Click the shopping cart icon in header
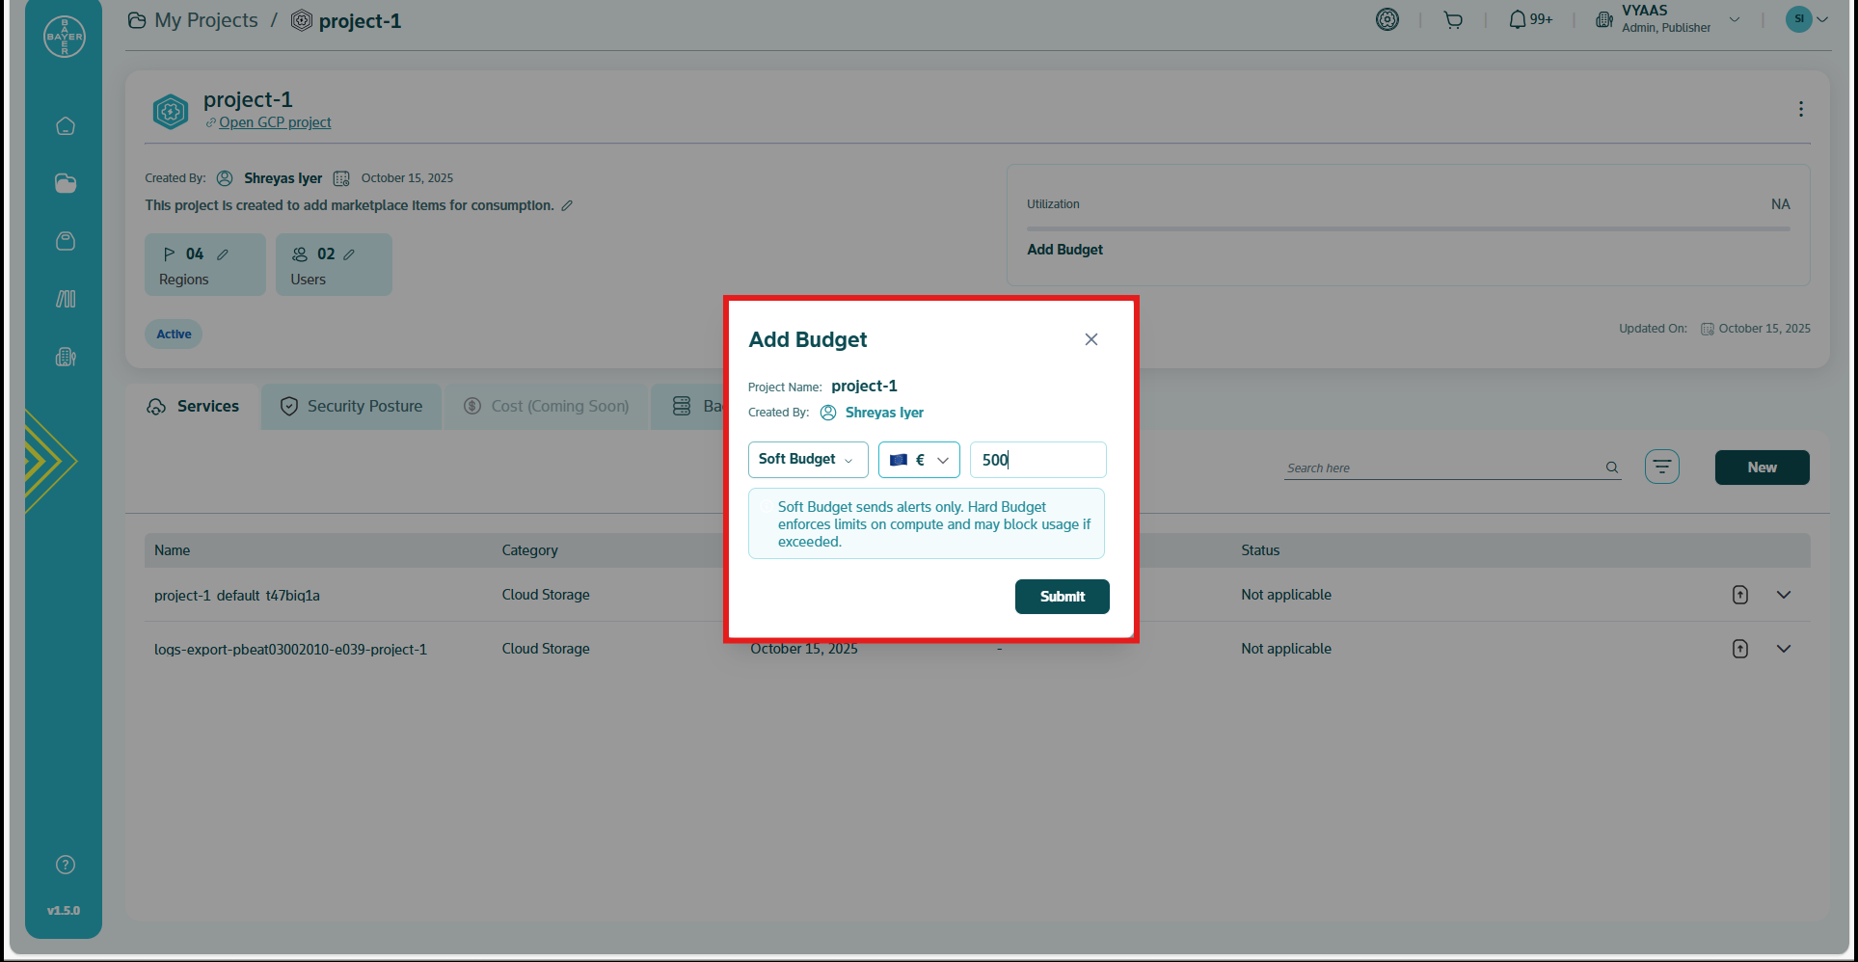This screenshot has height=962, width=1858. pos(1453,20)
